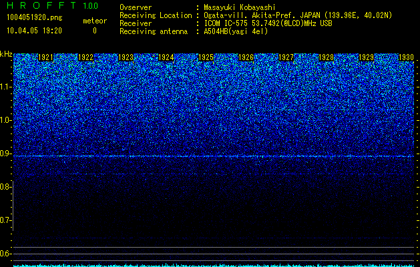Click the 1922 time marker label
The width and height of the screenshot is (420, 267).
point(85,57)
